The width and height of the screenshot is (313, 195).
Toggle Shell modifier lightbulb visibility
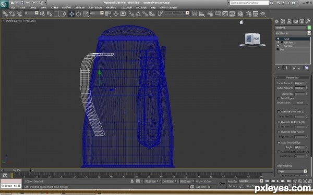pos(278,39)
